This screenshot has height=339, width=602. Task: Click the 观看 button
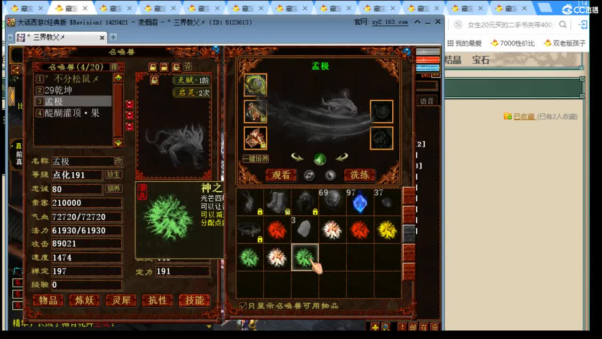click(281, 175)
